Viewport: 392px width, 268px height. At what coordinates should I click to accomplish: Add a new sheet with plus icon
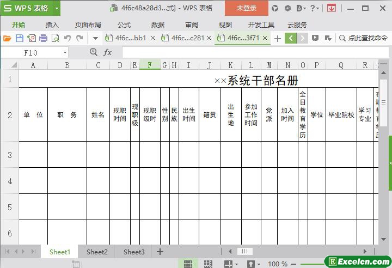tap(160, 252)
